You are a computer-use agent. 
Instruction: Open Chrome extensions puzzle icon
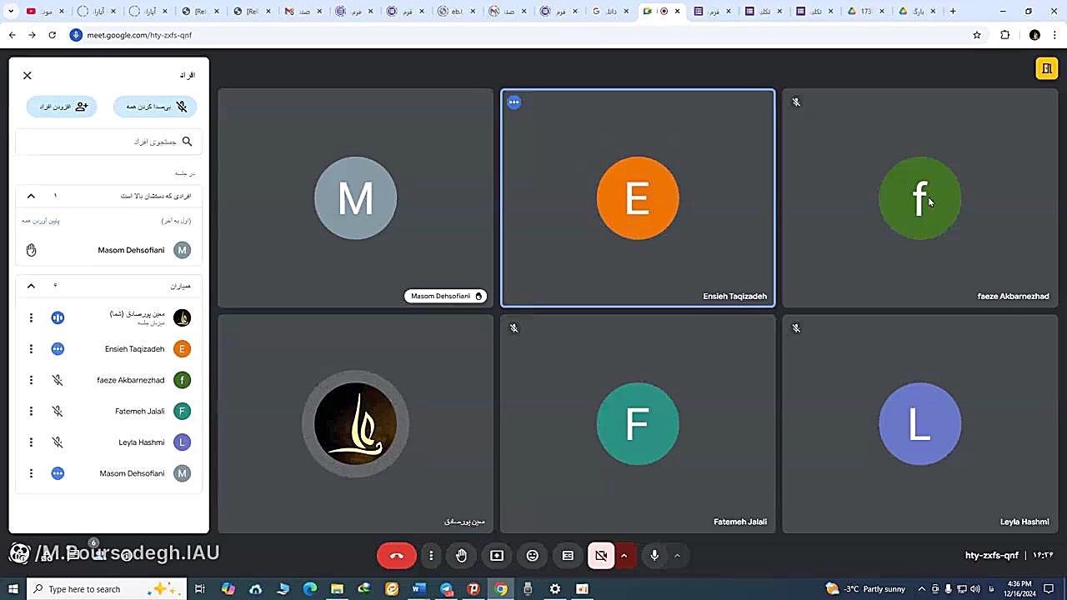pos(1005,35)
